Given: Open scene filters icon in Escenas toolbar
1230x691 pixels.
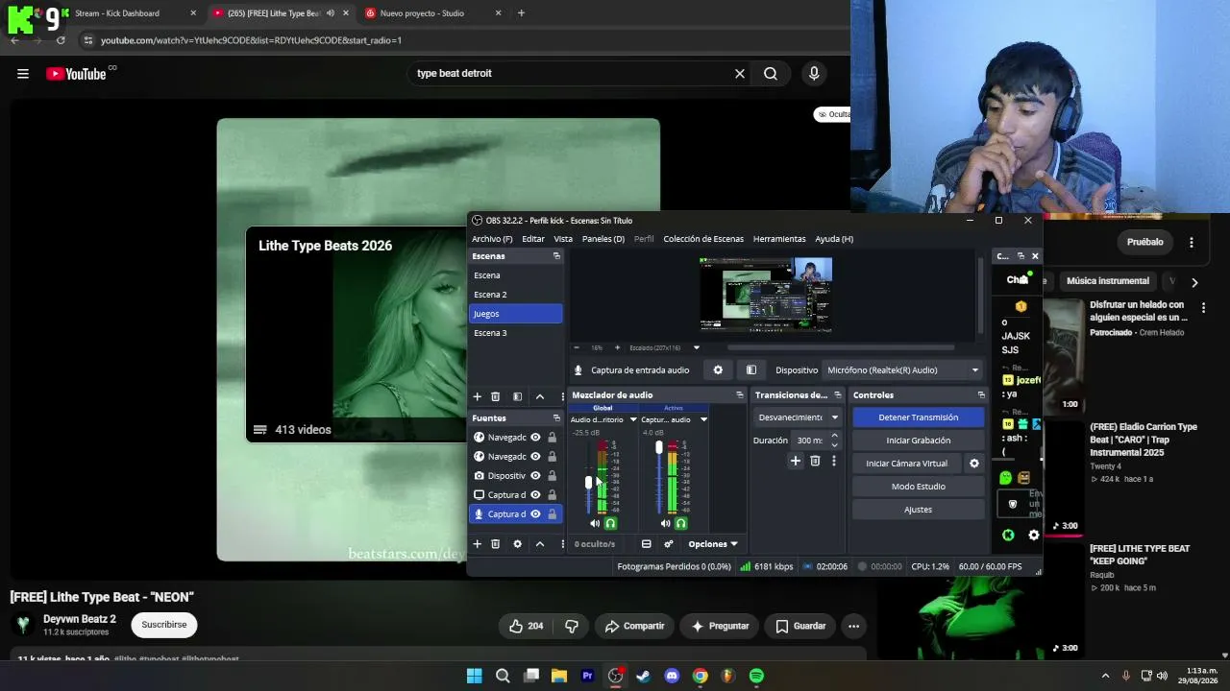Looking at the screenshot, I should (517, 396).
